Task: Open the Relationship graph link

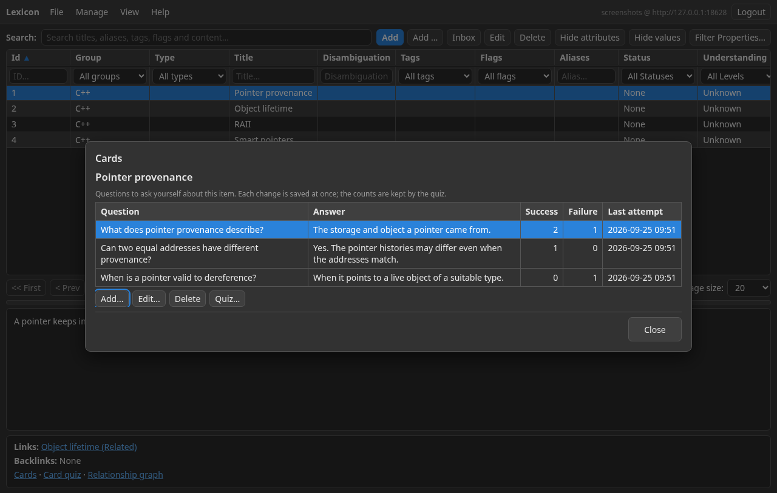Action: [125, 475]
